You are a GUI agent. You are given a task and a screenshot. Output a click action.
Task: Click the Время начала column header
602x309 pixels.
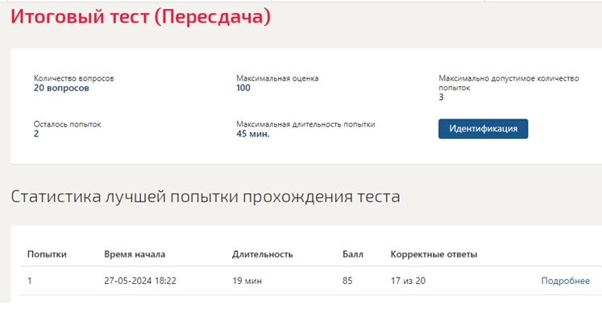(135, 254)
